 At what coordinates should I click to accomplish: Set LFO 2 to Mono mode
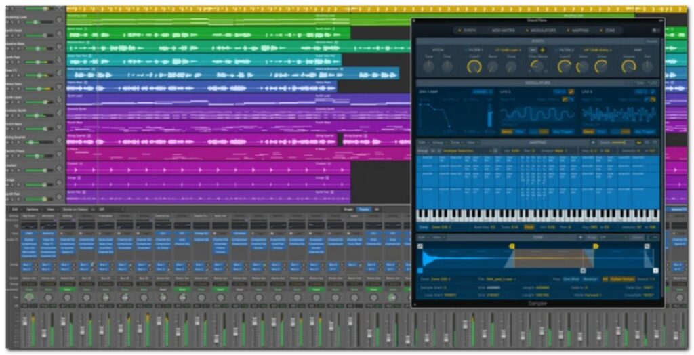pos(507,132)
